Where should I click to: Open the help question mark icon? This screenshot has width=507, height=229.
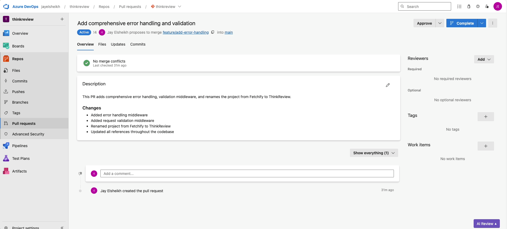click(478, 7)
